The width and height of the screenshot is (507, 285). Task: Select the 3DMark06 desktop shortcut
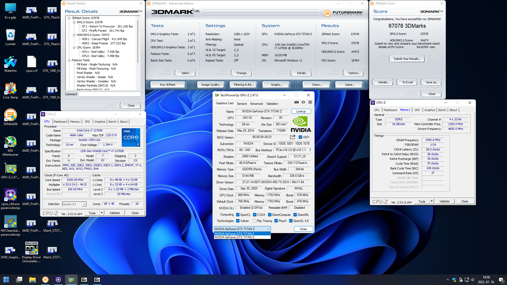[11, 117]
